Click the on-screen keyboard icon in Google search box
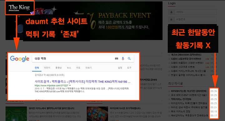Viewport: 225px width, 121px height. [117, 58]
